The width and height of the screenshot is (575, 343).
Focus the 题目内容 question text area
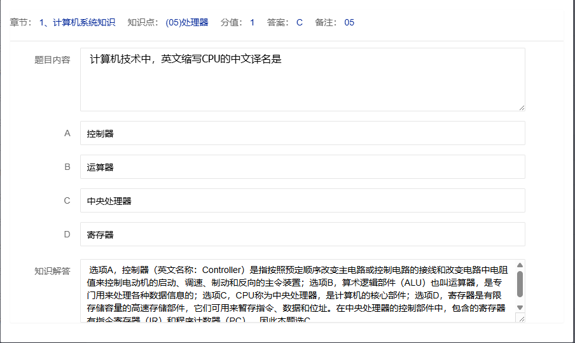coord(302,80)
